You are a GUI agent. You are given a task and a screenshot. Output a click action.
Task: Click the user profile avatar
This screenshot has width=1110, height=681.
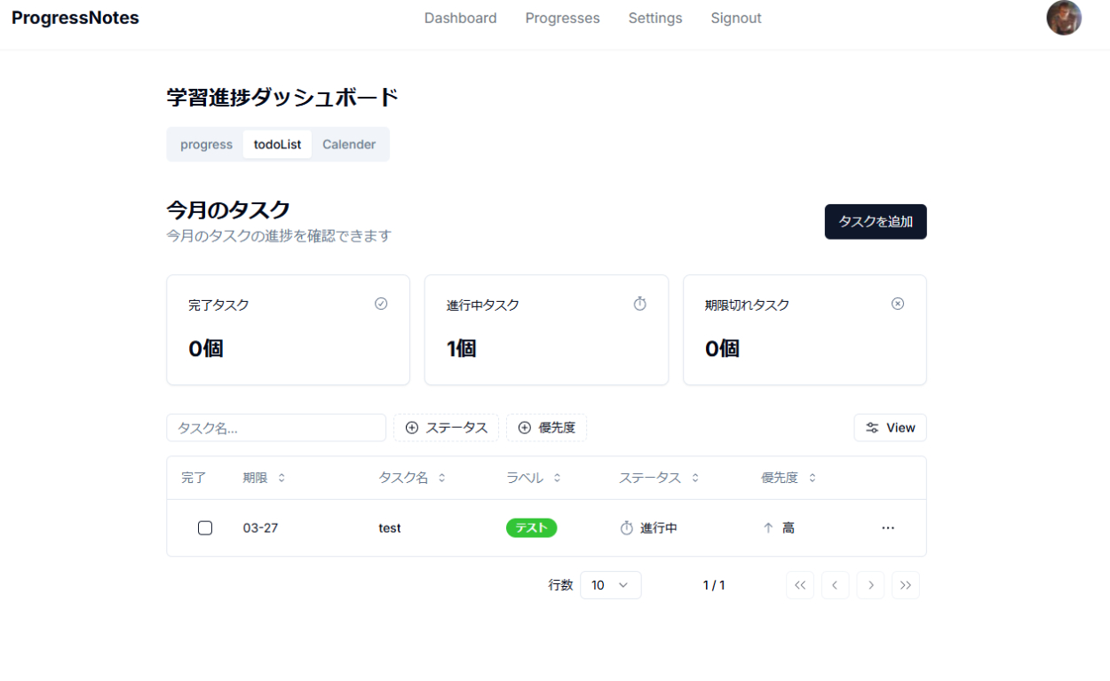point(1063,18)
